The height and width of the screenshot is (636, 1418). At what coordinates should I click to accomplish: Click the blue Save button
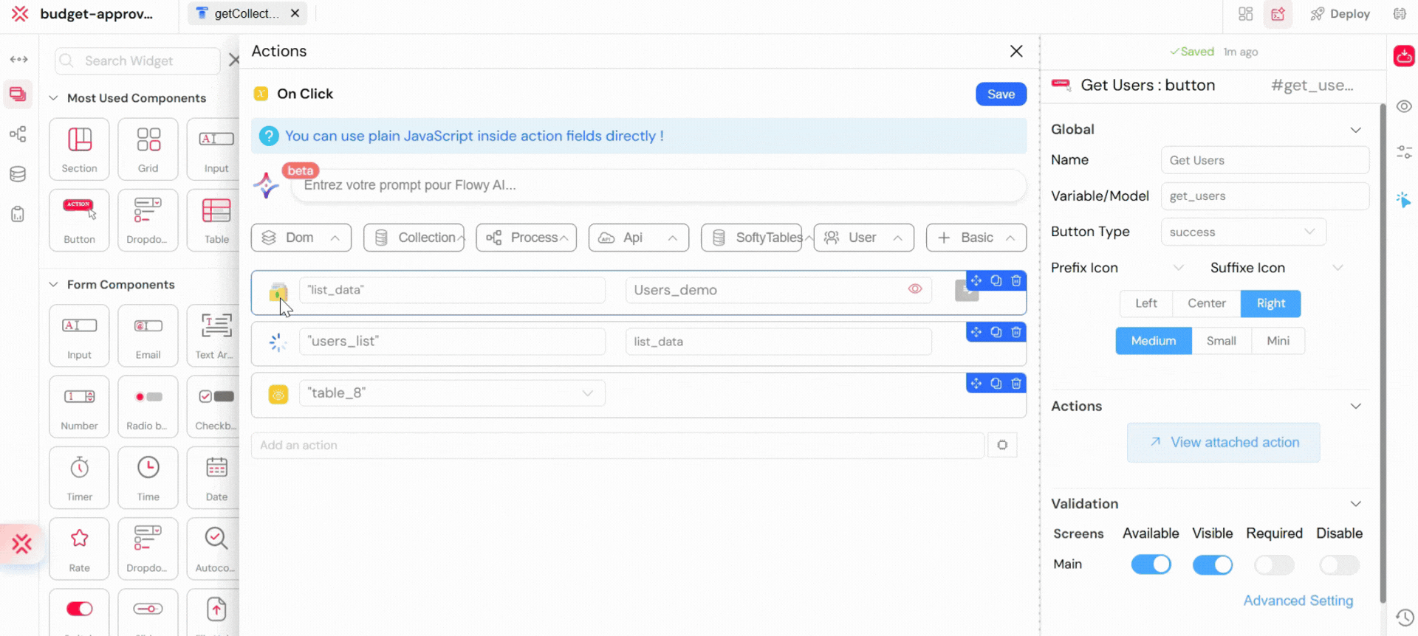click(1001, 94)
